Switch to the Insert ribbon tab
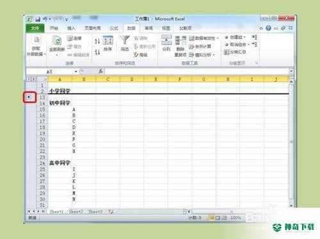The height and width of the screenshot is (239, 320). [x=71, y=28]
